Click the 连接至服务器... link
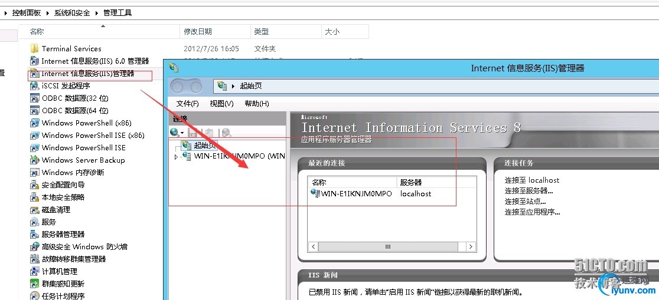The width and height of the screenshot is (659, 300). pos(528,191)
